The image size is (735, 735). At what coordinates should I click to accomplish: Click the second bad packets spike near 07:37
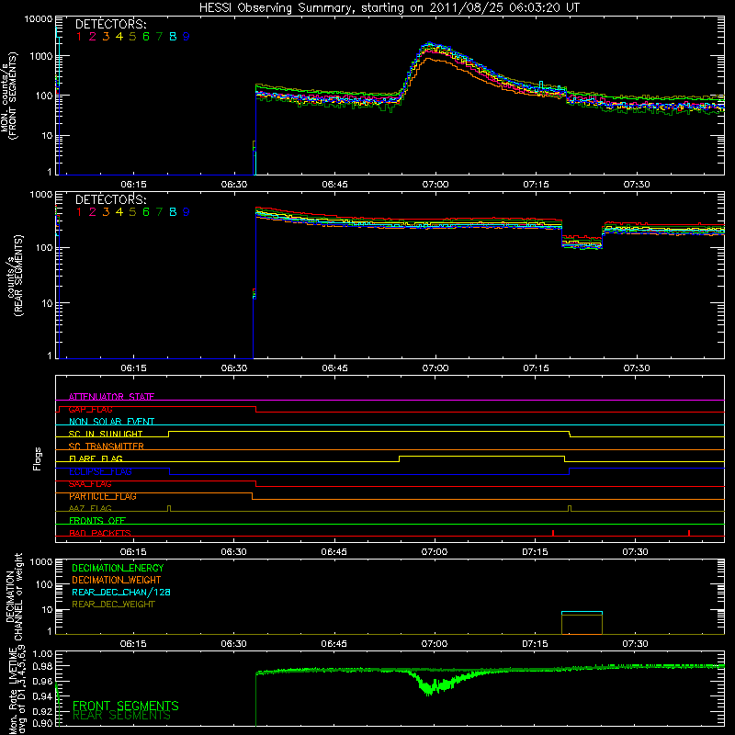click(688, 533)
